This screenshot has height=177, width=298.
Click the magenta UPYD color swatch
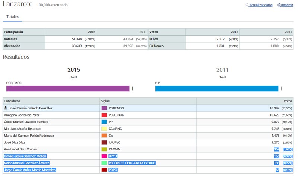104,156
